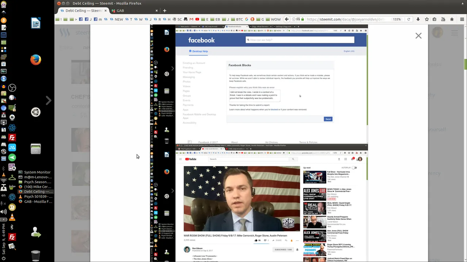Open the Wi-Fi network panel icon
The height and width of the screenshot is (262, 467).
[x=4, y=180]
